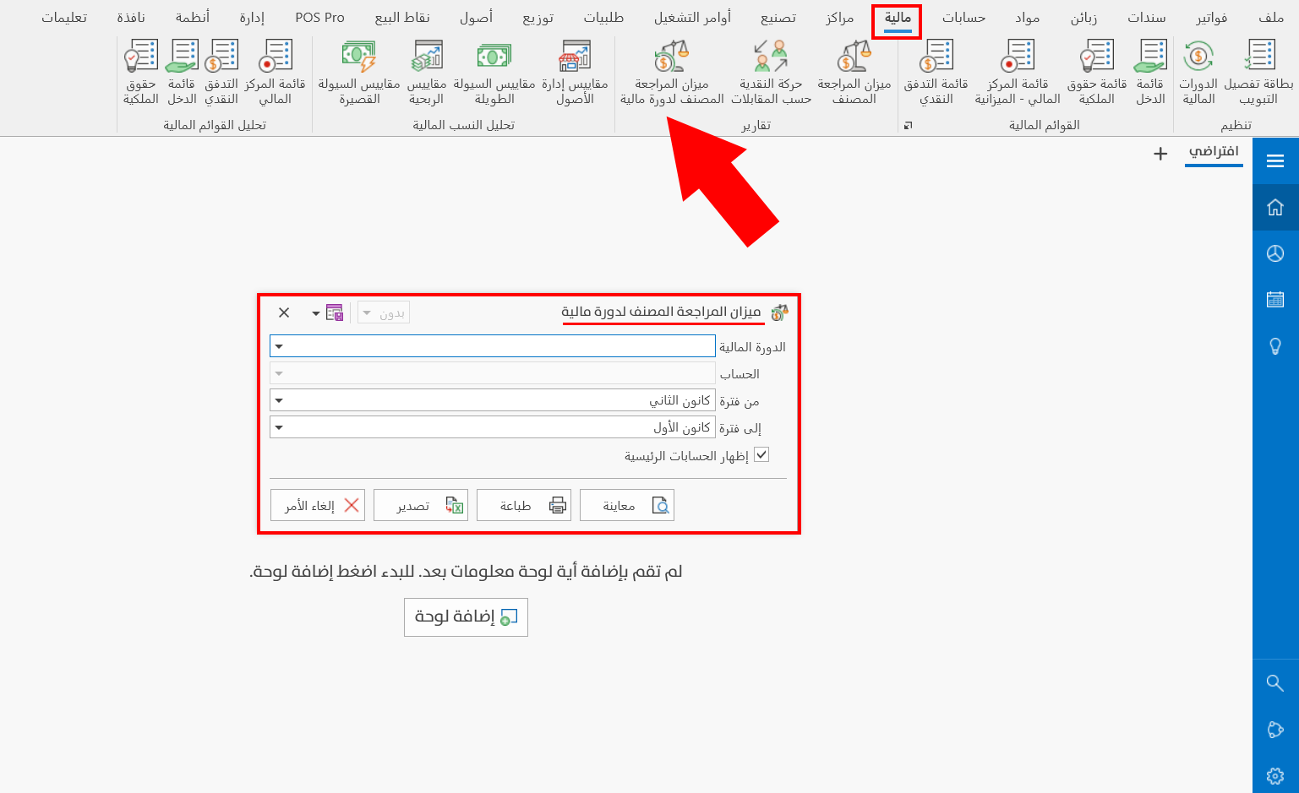Open the أصول menu tab
1299x793 pixels.
[476, 18]
